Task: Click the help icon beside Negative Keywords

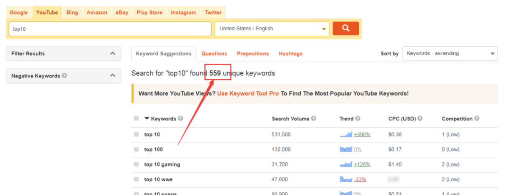Action: (64, 76)
